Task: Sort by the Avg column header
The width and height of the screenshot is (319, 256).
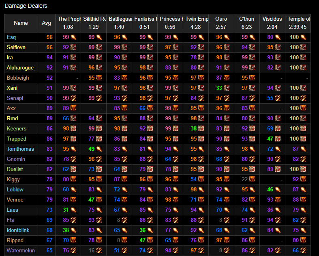Action: (46, 23)
